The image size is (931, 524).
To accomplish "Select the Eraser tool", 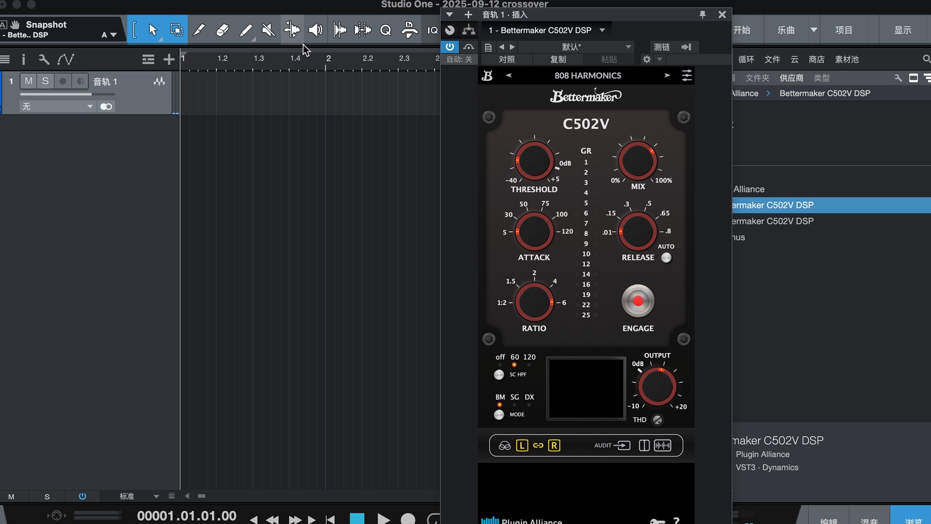I will click(222, 30).
